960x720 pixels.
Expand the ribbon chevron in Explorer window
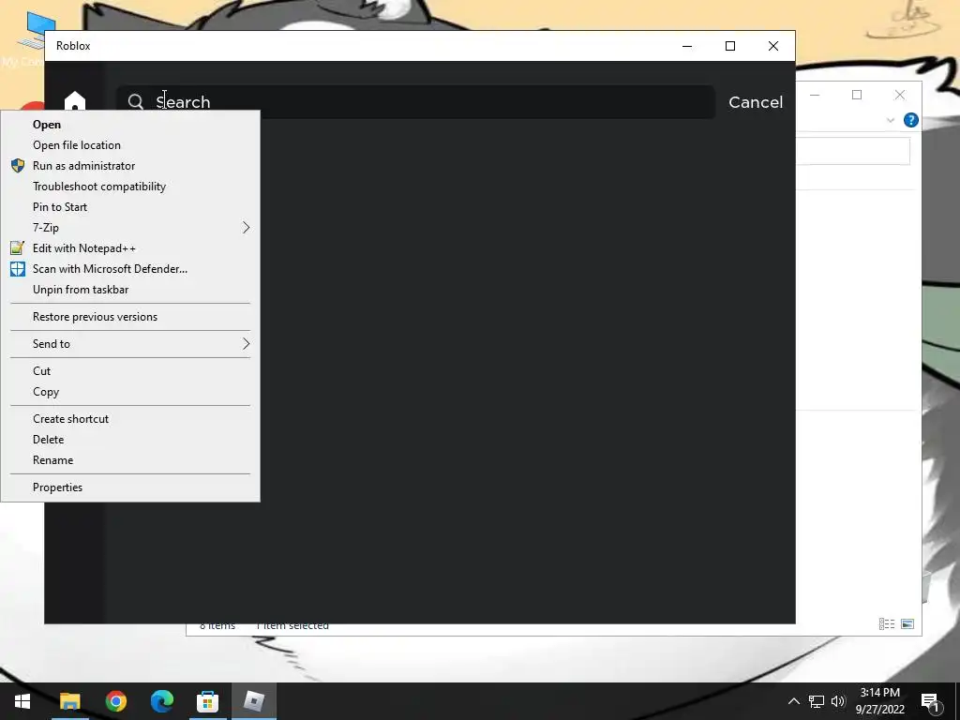coord(891,121)
